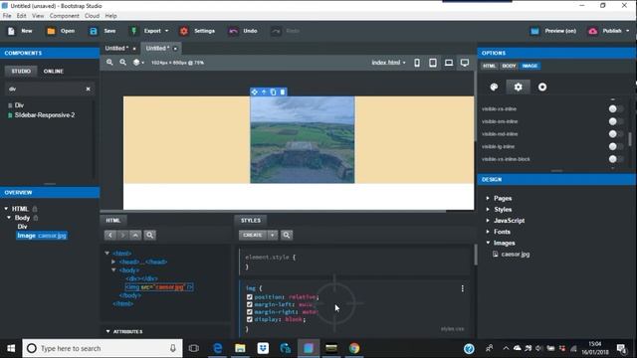Open Settings from toolbar
The width and height of the screenshot is (637, 358).
183,31
